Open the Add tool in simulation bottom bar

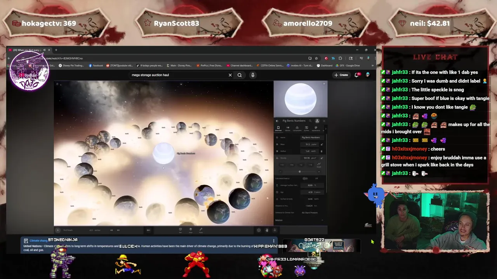pos(180,230)
